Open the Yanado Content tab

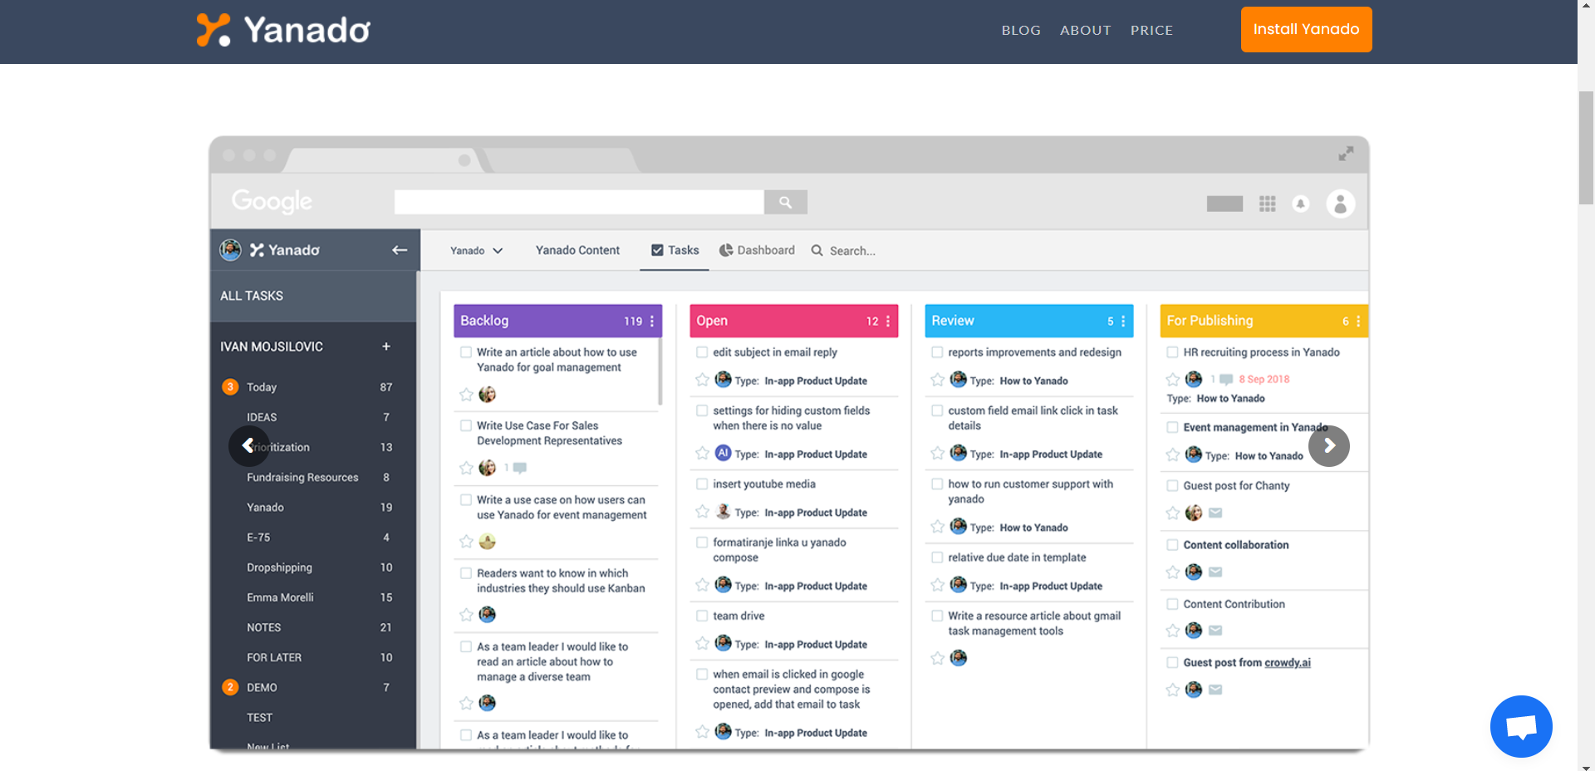[x=577, y=250]
